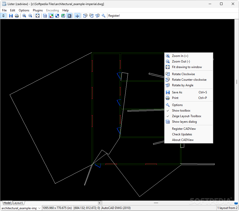Click the blue icon at bottom-right corner
This screenshot has width=239, height=211.
click(236, 203)
